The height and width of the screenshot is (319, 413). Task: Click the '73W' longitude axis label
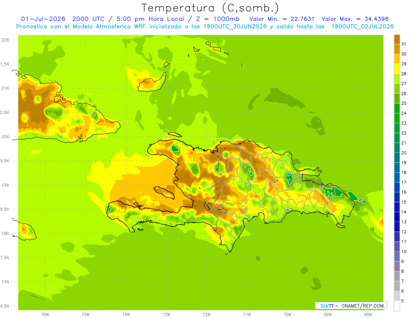coord(166,315)
